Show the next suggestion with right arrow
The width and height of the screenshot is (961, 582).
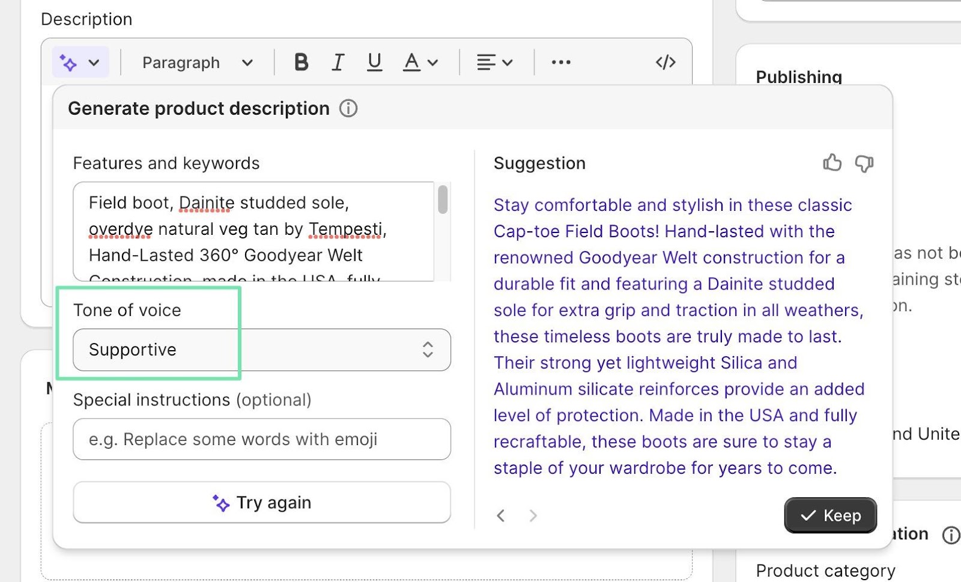coord(533,515)
